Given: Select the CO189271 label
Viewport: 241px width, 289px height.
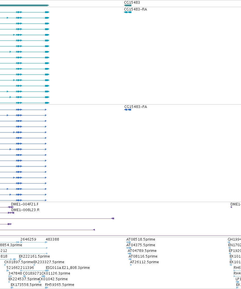Looking at the screenshot, I should (x=32, y=273).
